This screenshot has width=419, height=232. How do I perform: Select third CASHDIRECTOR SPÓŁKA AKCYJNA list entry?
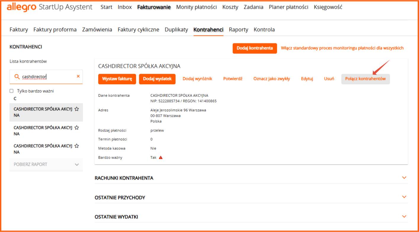tap(46, 149)
